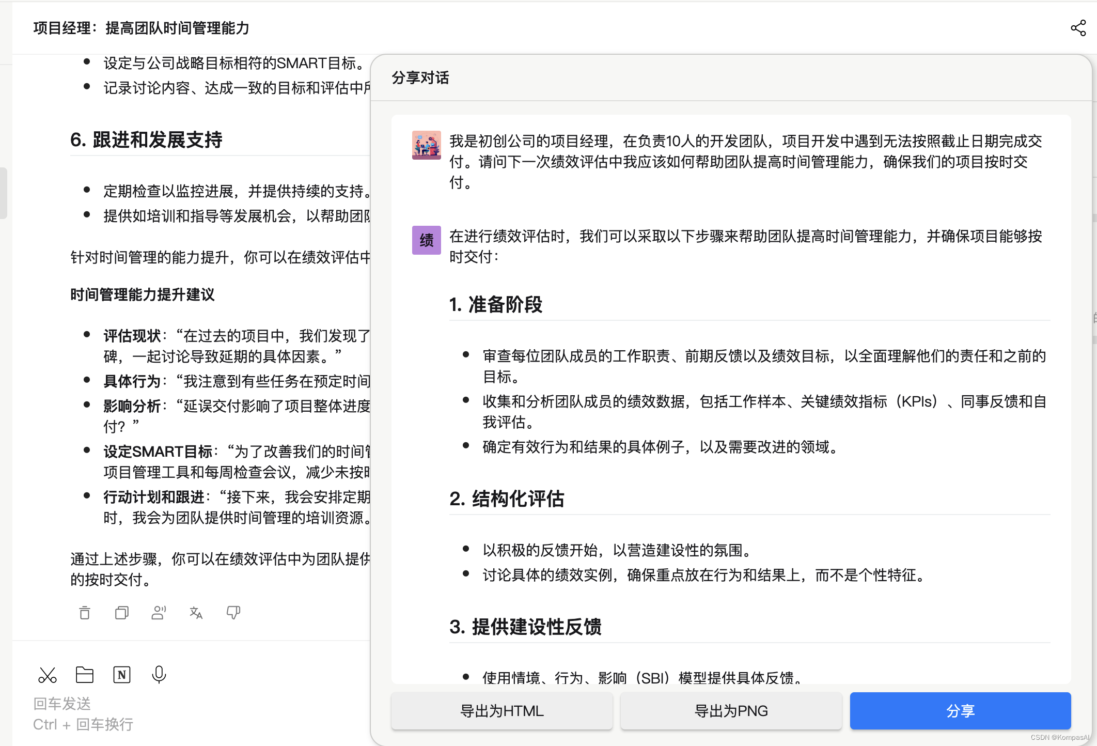Click the translate icon below the response
Viewport: 1097px width, 746px height.
(x=196, y=613)
